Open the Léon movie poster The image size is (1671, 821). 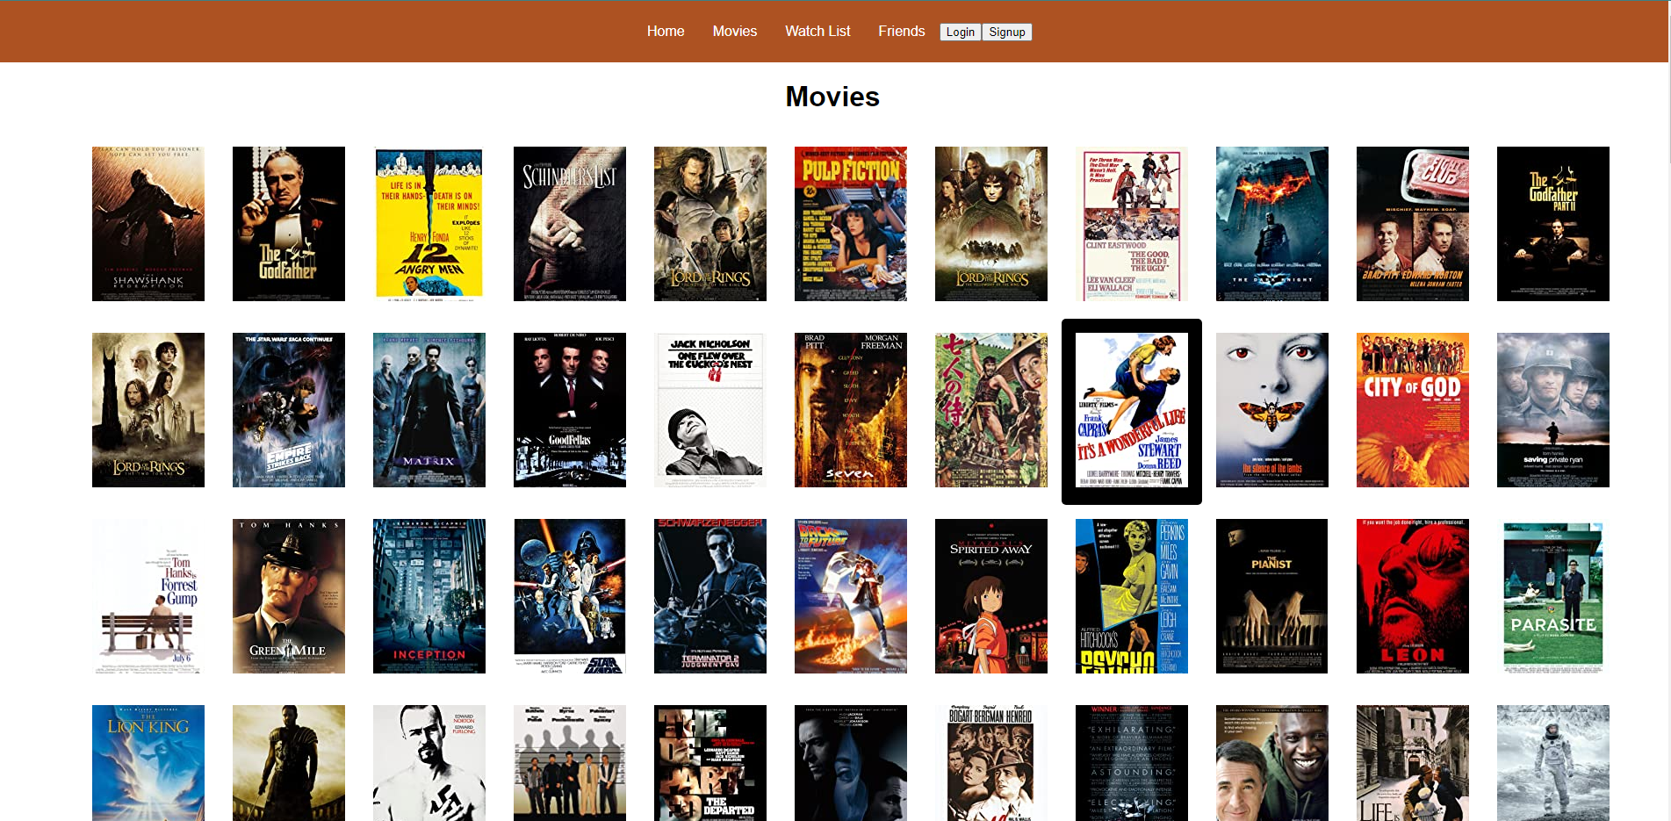click(1413, 596)
